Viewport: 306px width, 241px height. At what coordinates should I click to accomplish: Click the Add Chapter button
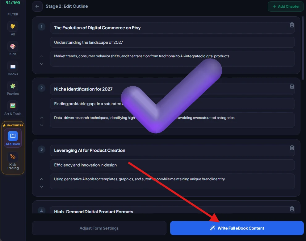tap(286, 6)
